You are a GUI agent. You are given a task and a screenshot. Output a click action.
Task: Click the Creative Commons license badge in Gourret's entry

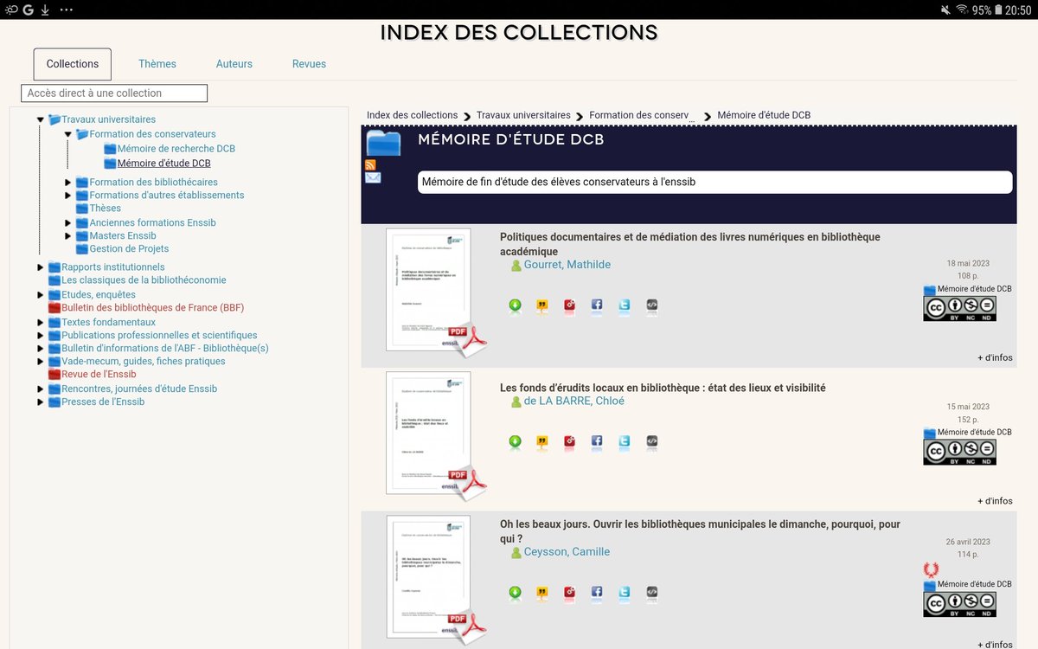[959, 308]
